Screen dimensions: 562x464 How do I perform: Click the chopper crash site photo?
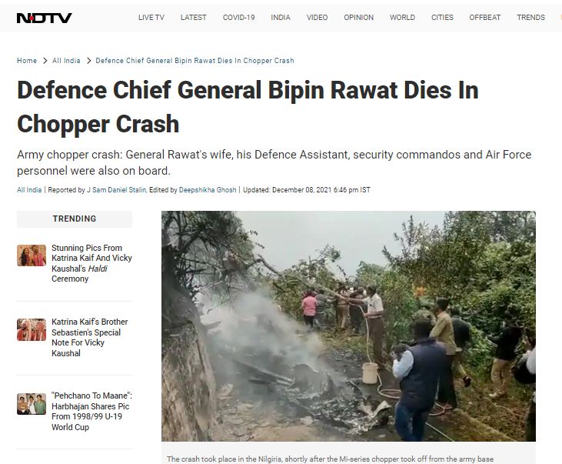pos(348,325)
